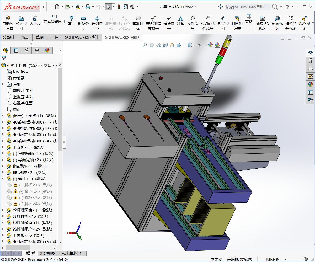
Task: Select the Balloon (零件序号) tool
Action: pos(193,23)
